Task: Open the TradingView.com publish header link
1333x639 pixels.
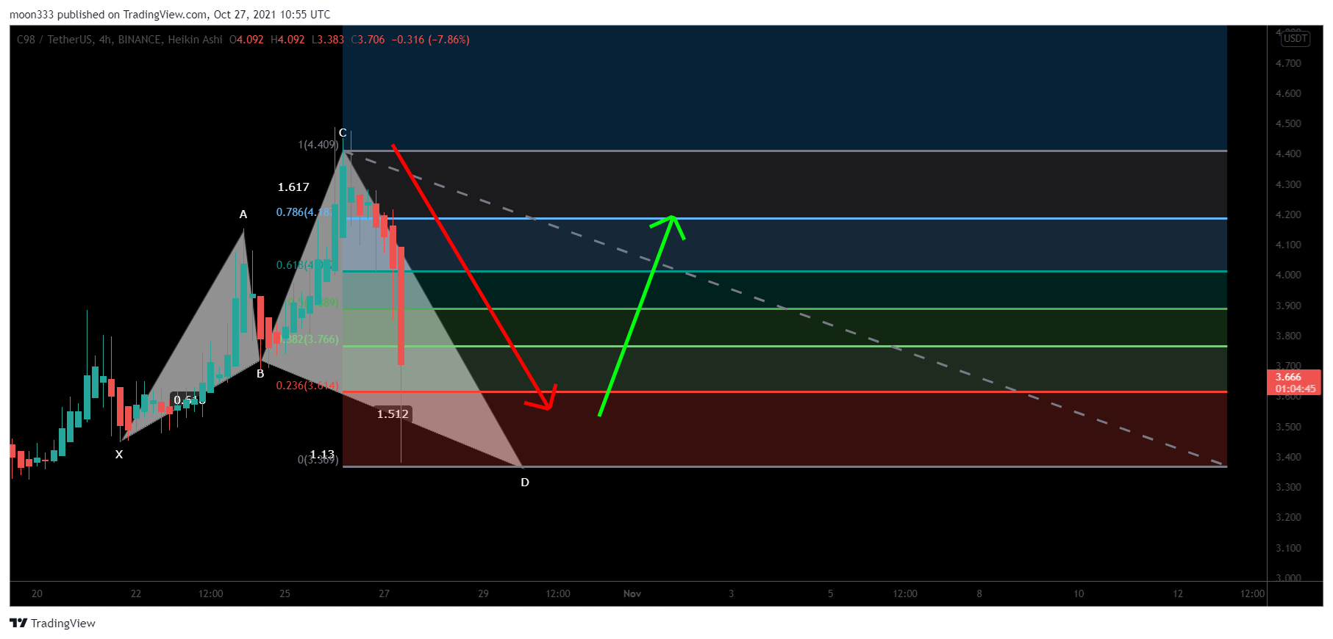Action: (165, 15)
